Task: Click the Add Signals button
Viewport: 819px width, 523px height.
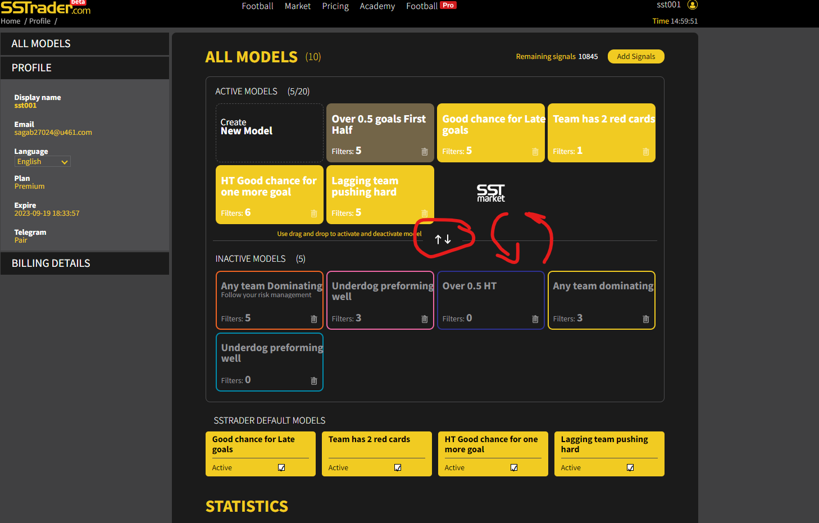Action: [x=635, y=57]
